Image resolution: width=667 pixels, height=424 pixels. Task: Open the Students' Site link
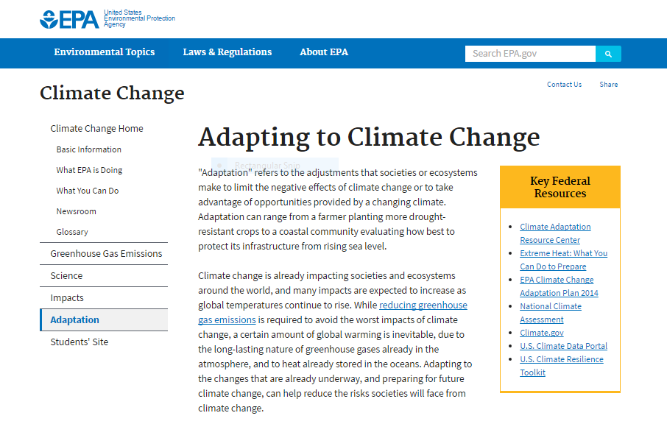pyautogui.click(x=79, y=342)
